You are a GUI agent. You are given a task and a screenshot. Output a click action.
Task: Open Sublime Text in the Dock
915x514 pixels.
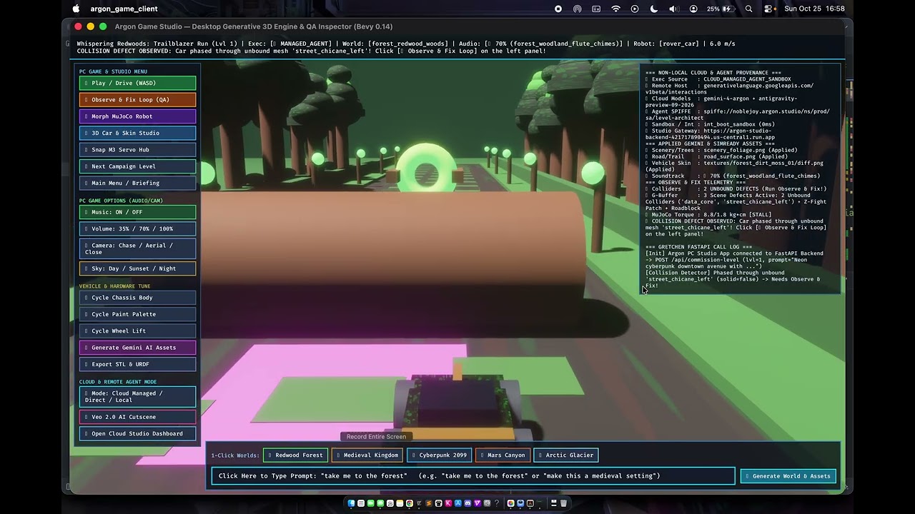click(429, 503)
